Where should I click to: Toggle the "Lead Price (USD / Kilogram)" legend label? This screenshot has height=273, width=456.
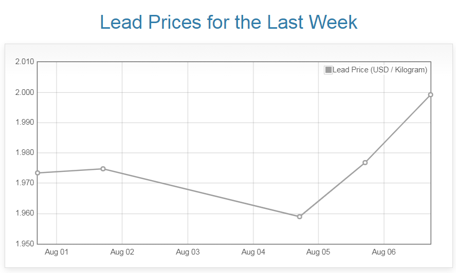[379, 70]
